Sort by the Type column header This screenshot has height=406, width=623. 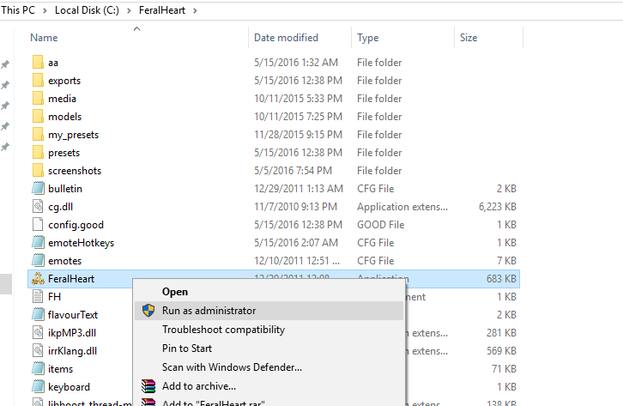tap(368, 38)
